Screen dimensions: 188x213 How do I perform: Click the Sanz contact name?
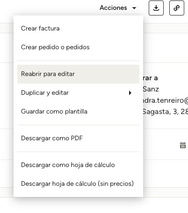point(151,89)
